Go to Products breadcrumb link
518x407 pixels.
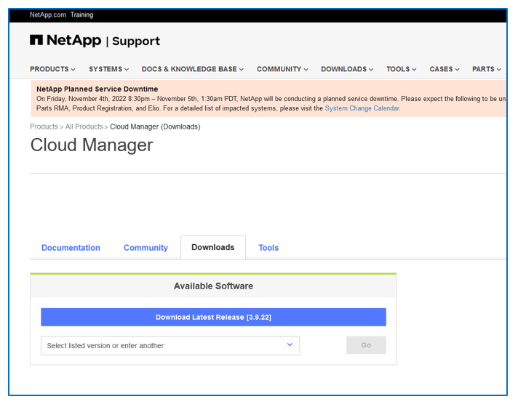[44, 126]
